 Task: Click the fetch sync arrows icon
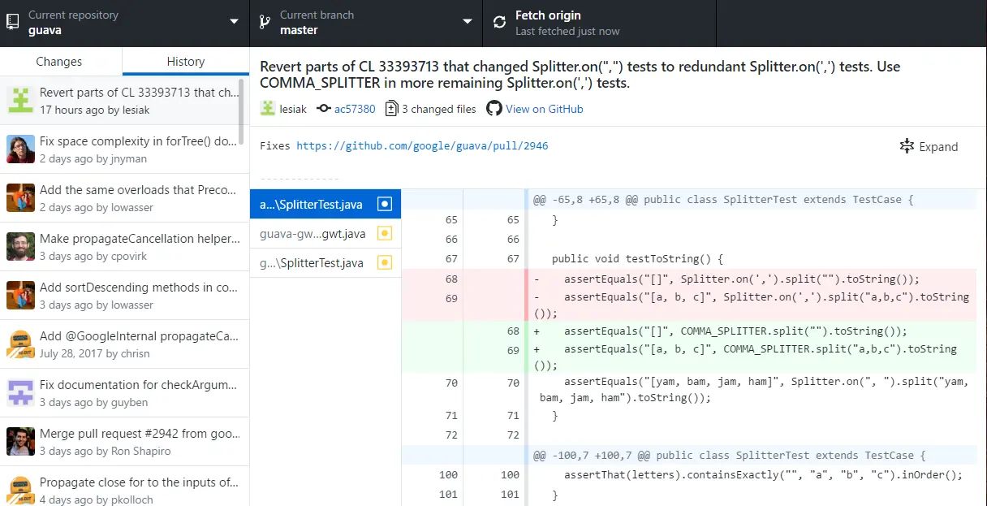499,23
